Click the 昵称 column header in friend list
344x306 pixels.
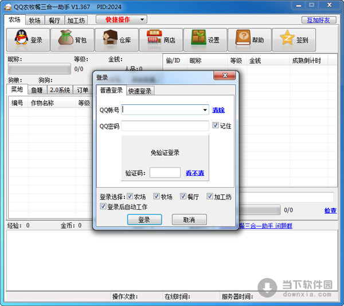pyautogui.click(x=207, y=61)
